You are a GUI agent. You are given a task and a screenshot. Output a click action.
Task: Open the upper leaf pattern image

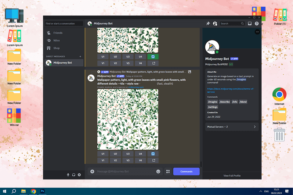tap(128, 40)
